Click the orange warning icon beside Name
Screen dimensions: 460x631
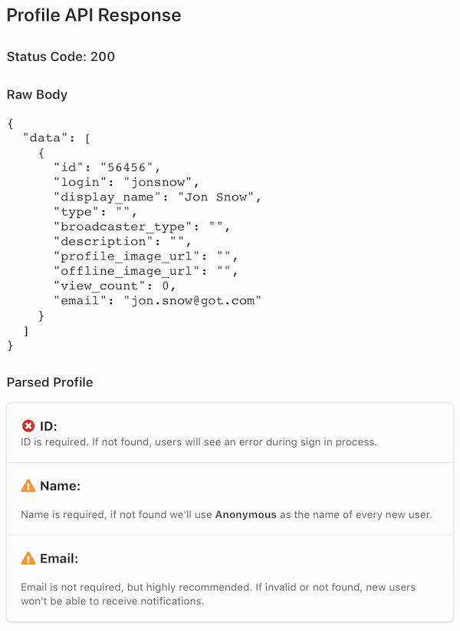point(28,486)
